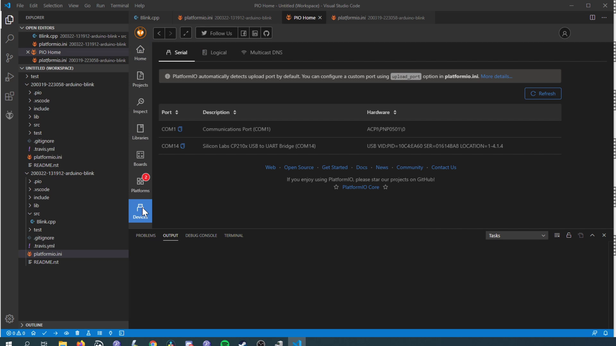Open the PlatformIO Libraries section
The width and height of the screenshot is (616, 346).
tap(140, 132)
